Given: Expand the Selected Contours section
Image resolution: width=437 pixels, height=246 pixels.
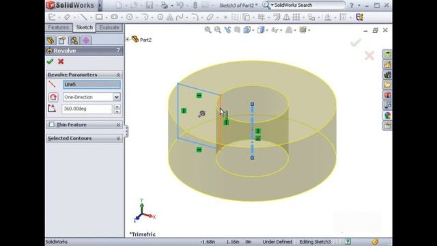Looking at the screenshot, I should point(118,138).
